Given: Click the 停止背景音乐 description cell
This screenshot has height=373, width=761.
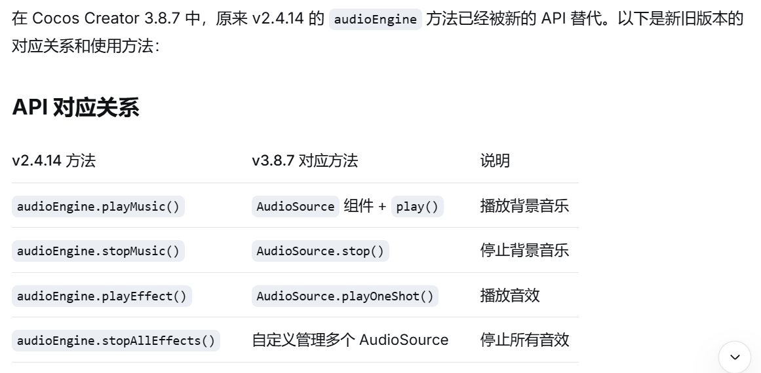Looking at the screenshot, I should (x=524, y=251).
